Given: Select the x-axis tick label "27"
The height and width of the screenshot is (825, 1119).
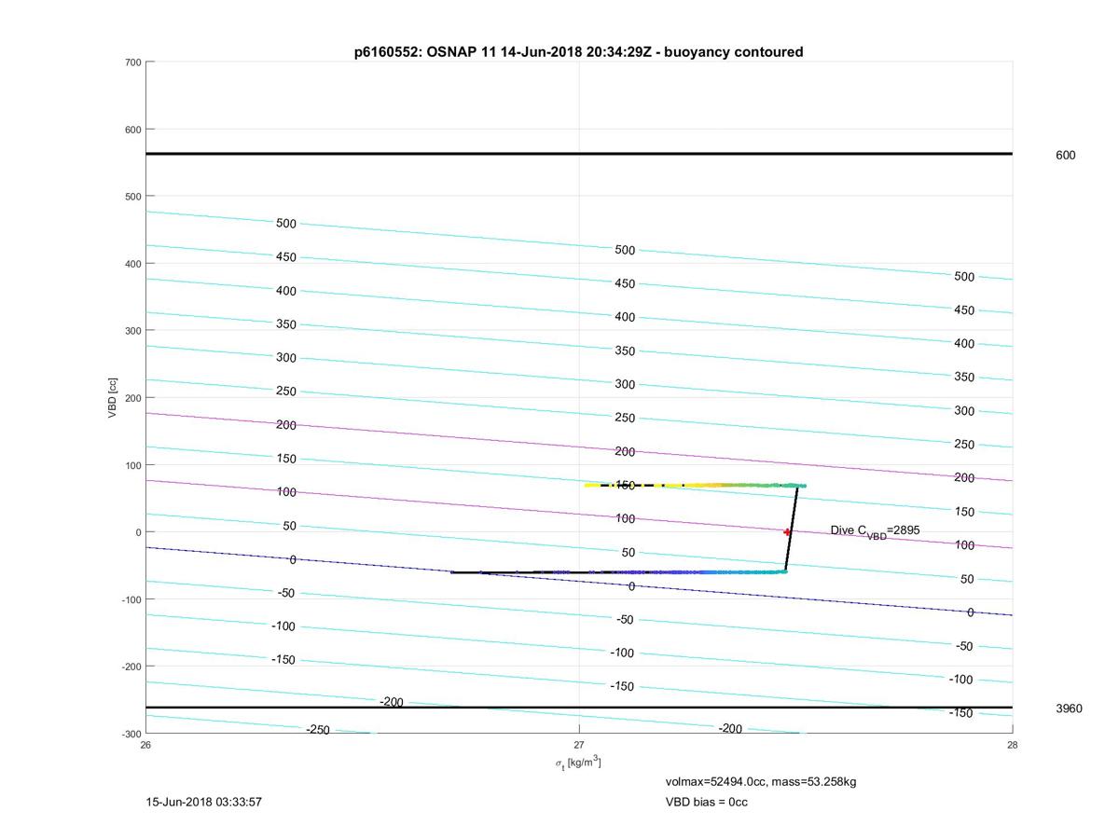Looking at the screenshot, I should click(579, 745).
